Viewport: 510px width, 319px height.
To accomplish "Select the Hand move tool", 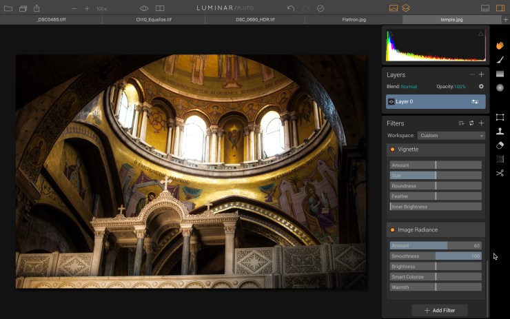I will [x=500, y=45].
